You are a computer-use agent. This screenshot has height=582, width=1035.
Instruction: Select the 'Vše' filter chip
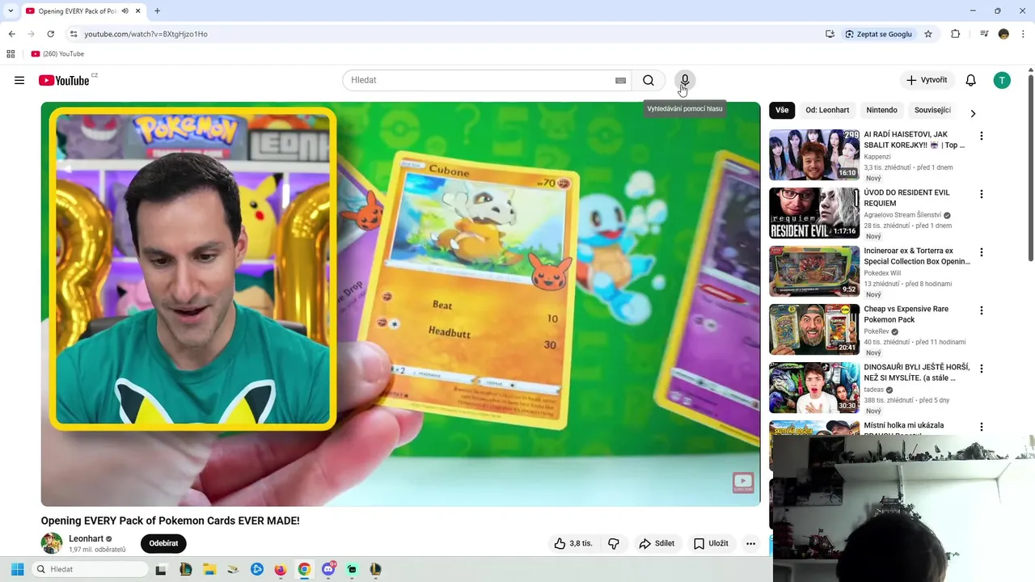[x=782, y=110]
